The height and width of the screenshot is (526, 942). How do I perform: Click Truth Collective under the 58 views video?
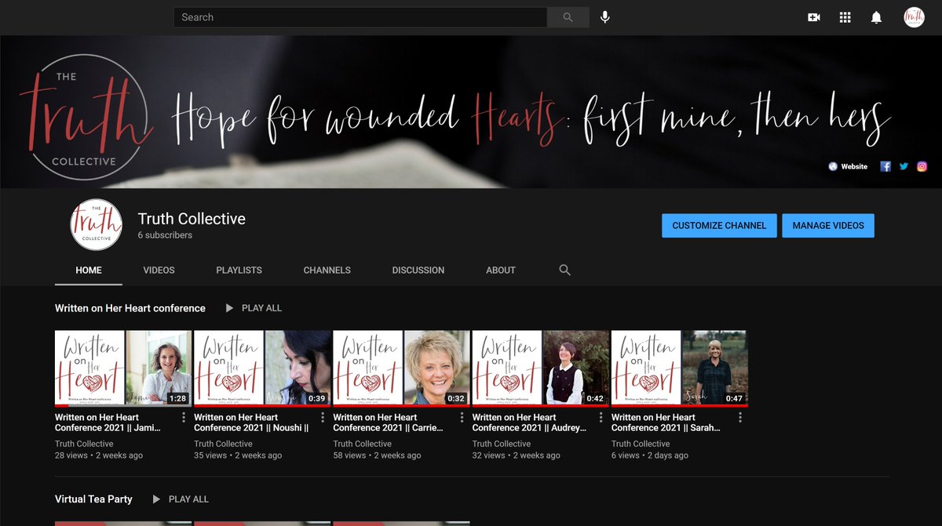[x=362, y=444]
